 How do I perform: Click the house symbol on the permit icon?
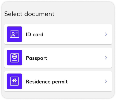[x=14, y=80]
